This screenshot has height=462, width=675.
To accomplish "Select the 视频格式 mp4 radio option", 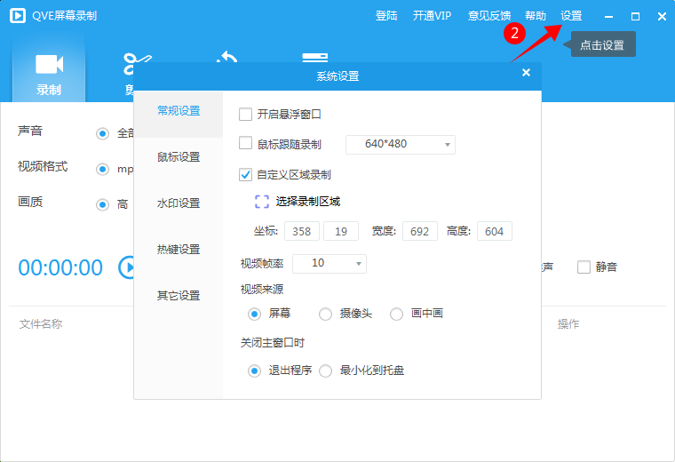I will [102, 169].
